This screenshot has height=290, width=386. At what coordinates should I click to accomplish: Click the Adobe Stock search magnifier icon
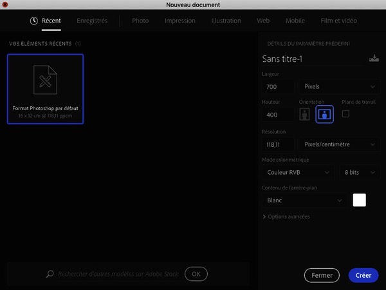click(50, 274)
